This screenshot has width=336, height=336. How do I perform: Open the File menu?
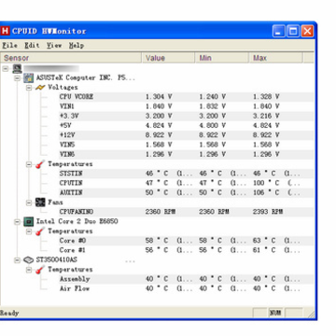pos(9,46)
